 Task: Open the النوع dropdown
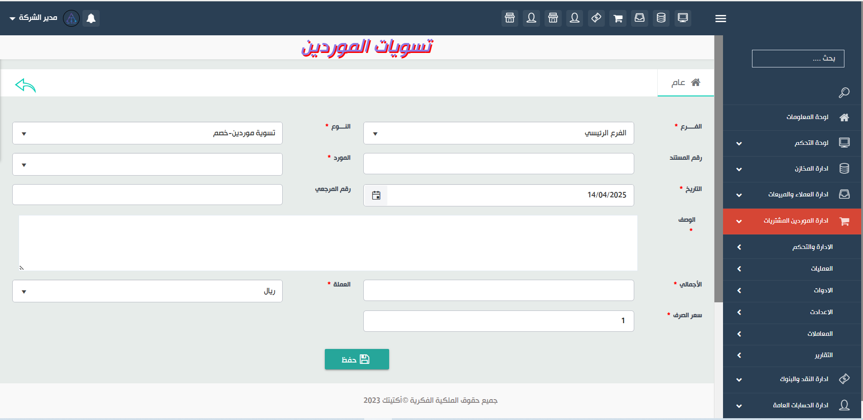(147, 133)
